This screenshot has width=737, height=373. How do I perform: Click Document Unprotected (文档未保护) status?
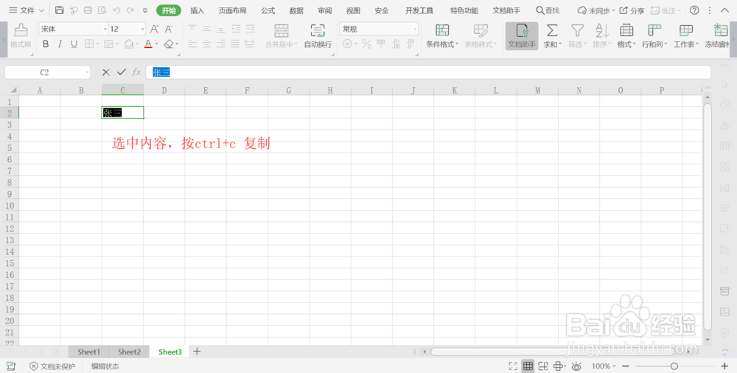(52, 366)
